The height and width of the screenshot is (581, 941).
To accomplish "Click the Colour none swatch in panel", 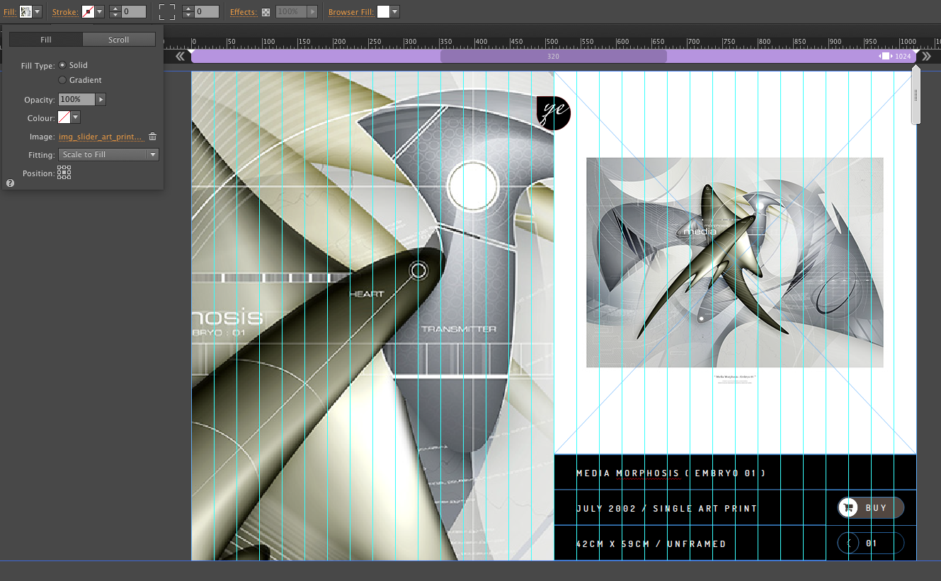I will pyautogui.click(x=64, y=117).
